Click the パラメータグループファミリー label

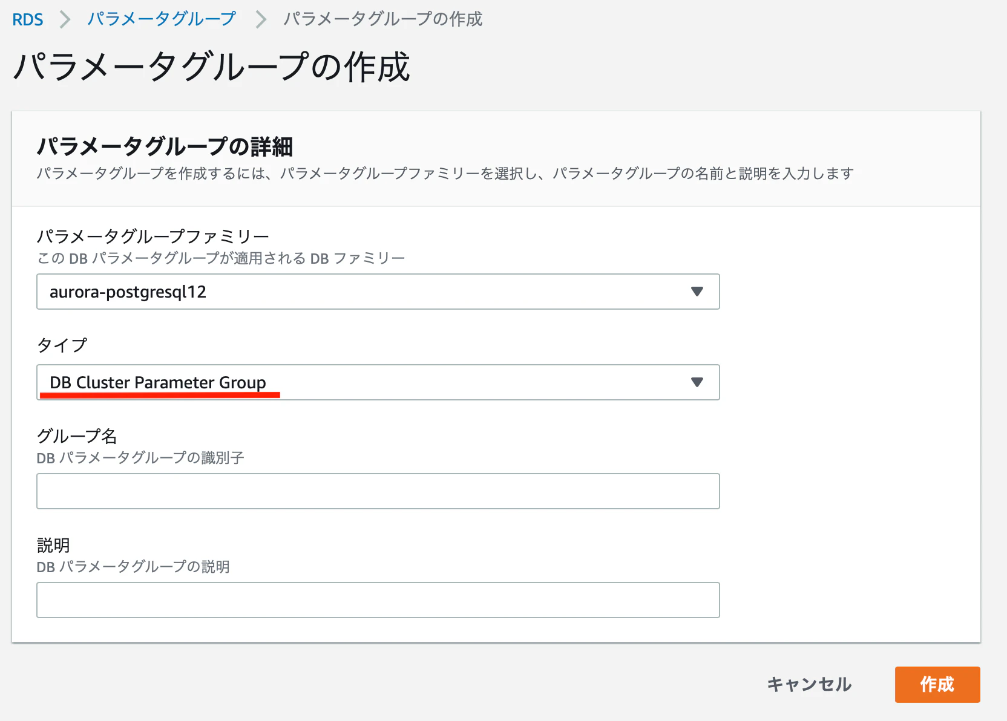pos(153,236)
